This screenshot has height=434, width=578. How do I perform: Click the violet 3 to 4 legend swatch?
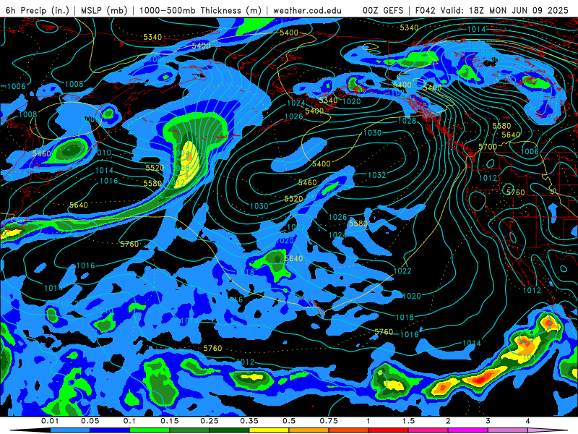(x=508, y=430)
